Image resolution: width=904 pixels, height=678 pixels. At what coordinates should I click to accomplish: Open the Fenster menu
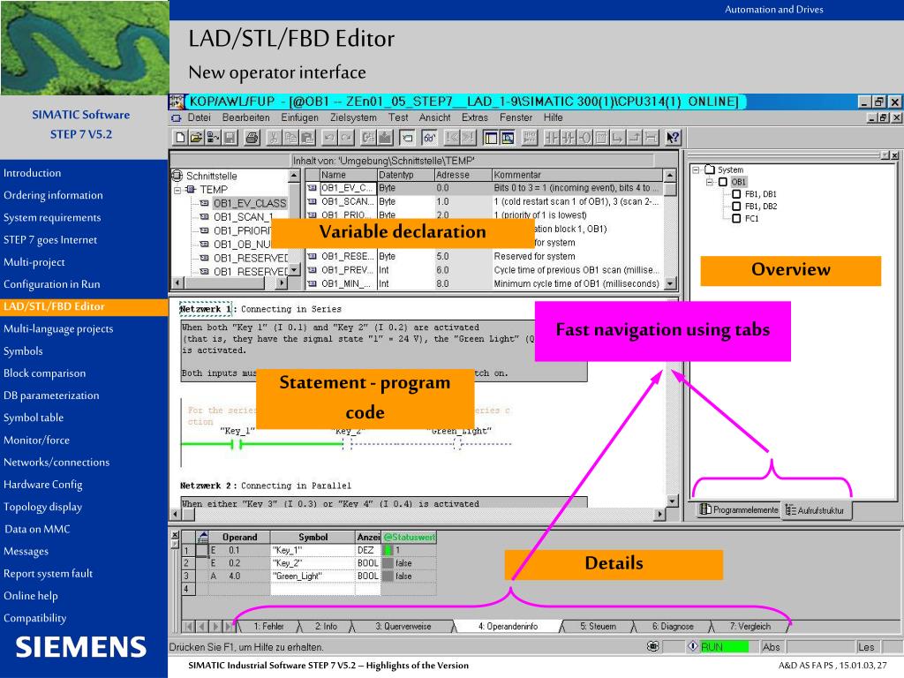[516, 117]
